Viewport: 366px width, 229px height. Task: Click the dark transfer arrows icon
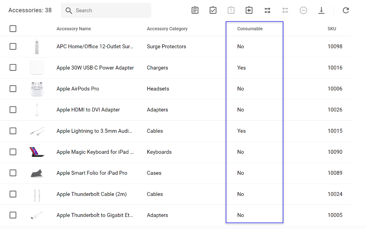coord(267,10)
